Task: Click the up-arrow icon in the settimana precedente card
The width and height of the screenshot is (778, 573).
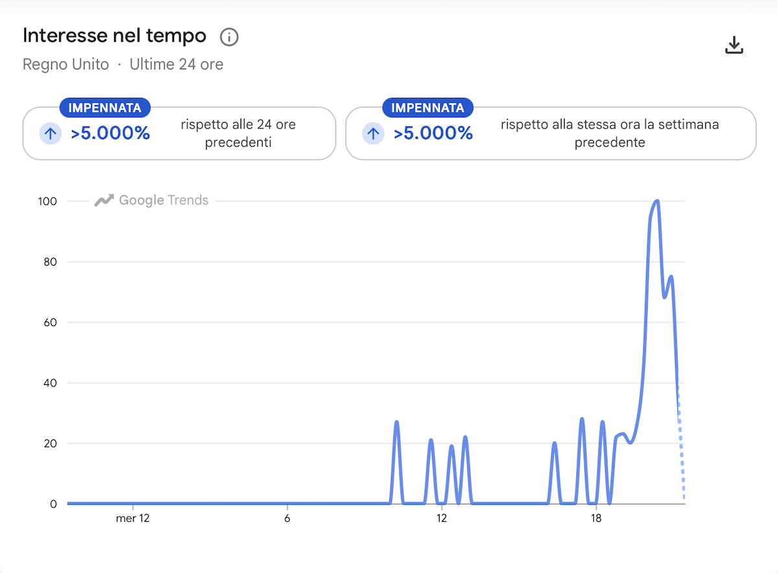Action: coord(373,134)
